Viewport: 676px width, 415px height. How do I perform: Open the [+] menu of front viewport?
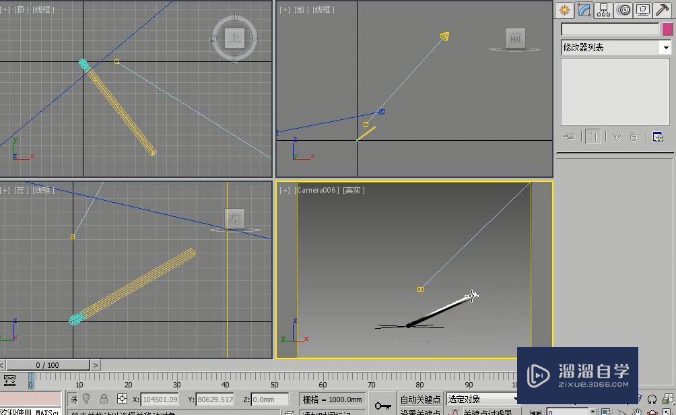point(285,9)
